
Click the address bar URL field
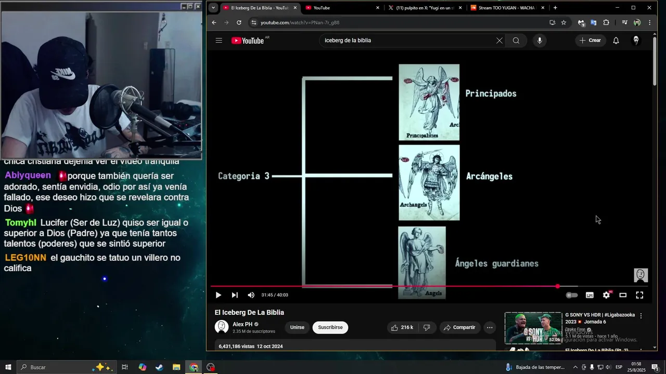pyautogui.click(x=401, y=22)
